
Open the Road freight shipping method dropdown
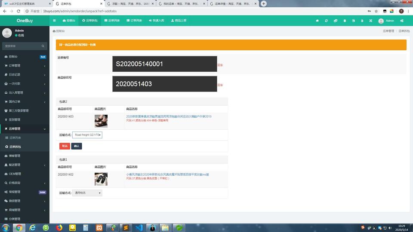(87, 135)
